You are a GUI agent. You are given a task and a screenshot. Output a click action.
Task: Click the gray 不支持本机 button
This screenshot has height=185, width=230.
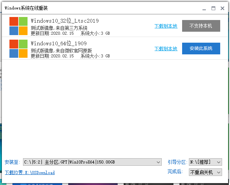(201, 26)
